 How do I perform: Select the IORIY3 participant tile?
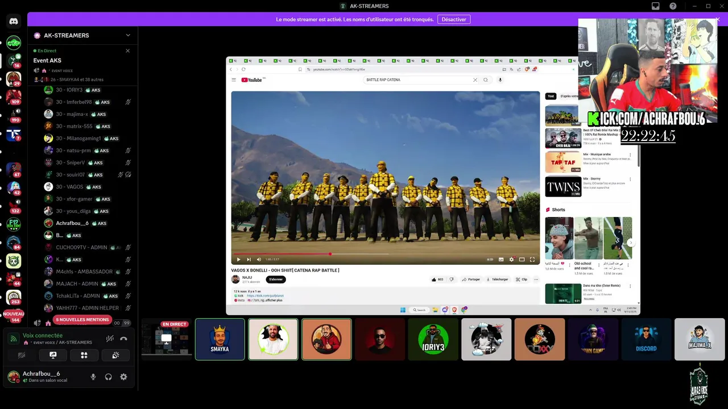[x=433, y=339]
